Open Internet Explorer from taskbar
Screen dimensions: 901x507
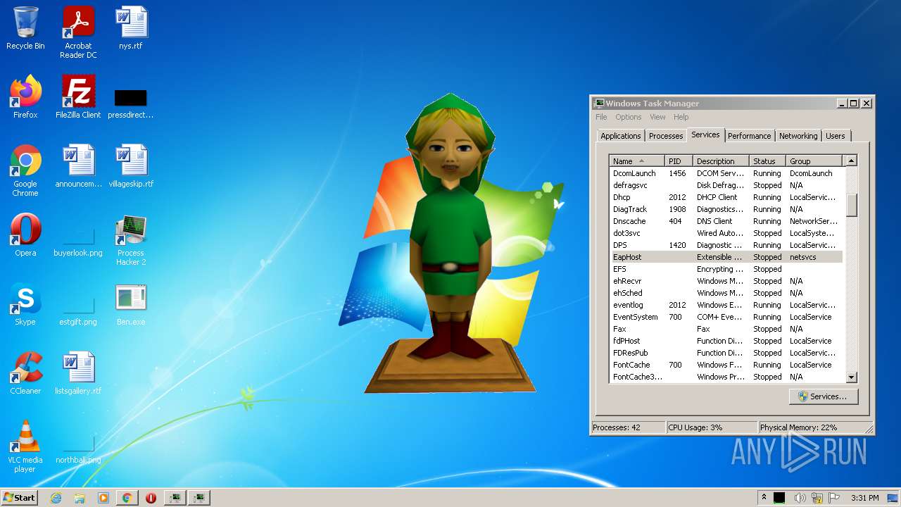(x=56, y=498)
